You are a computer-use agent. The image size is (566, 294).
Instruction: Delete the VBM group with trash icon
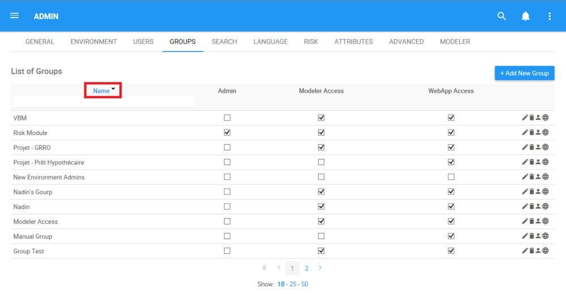tap(531, 118)
